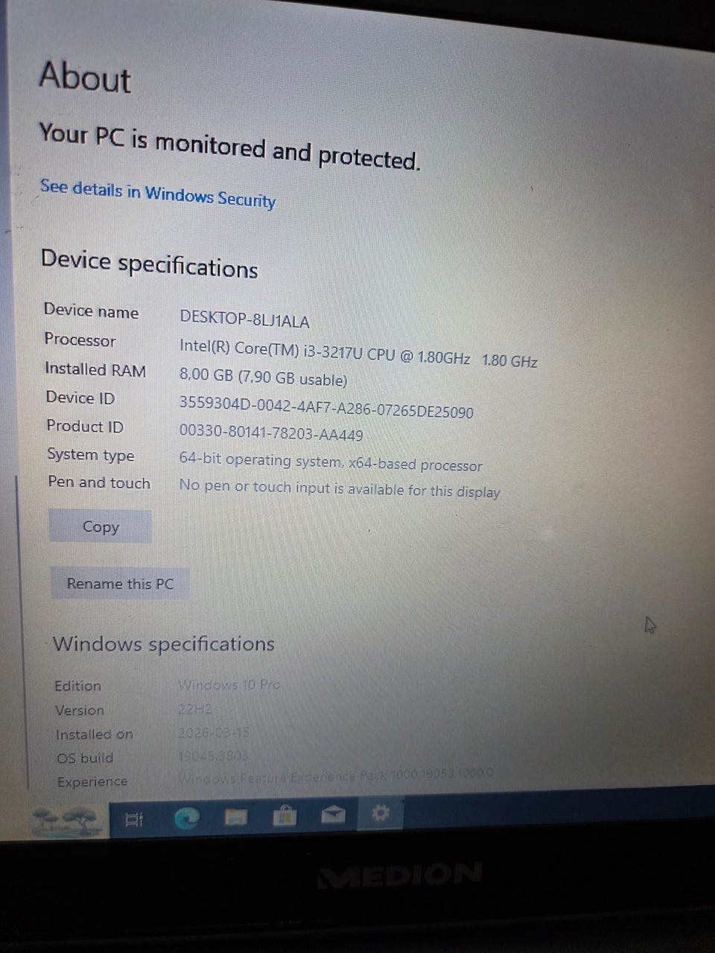The width and height of the screenshot is (715, 953).
Task: Click the About page title
Action: coord(84,77)
